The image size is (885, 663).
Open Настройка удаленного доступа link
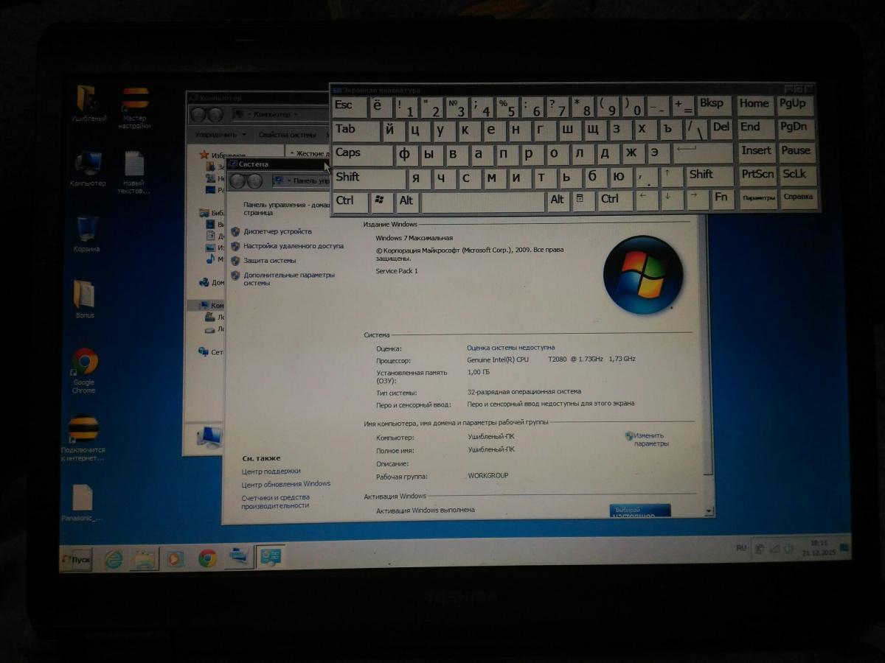tap(294, 246)
